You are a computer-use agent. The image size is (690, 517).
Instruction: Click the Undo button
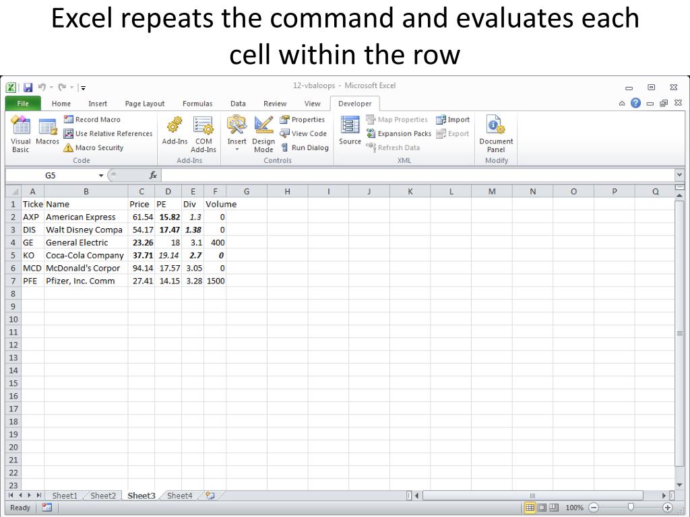[42, 88]
